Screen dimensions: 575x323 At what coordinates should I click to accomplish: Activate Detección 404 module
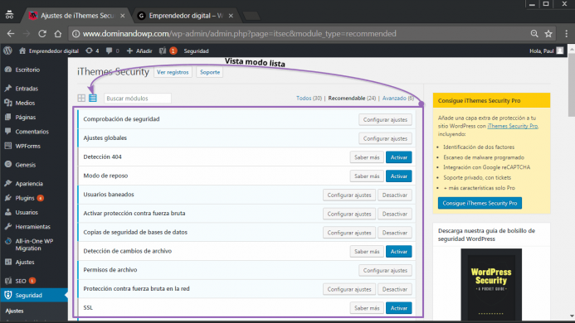pyautogui.click(x=398, y=157)
